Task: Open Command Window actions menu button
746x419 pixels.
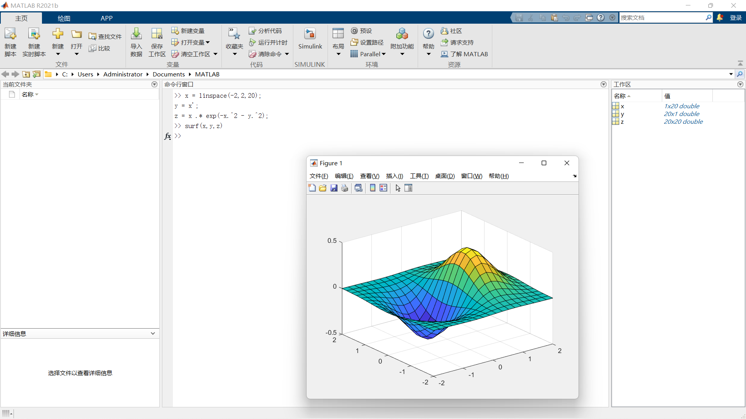Action: [x=603, y=85]
